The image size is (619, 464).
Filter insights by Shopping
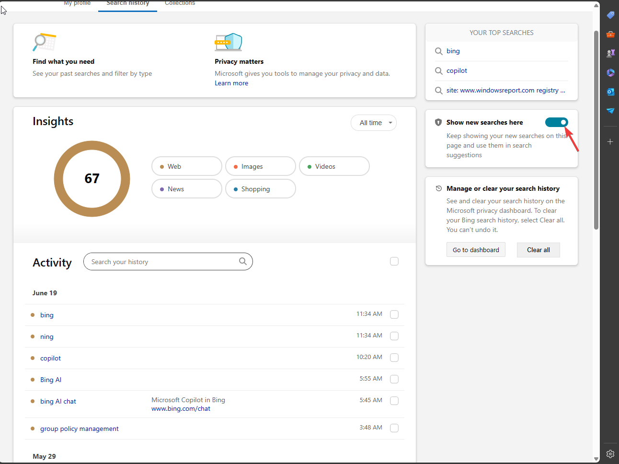[x=261, y=189]
